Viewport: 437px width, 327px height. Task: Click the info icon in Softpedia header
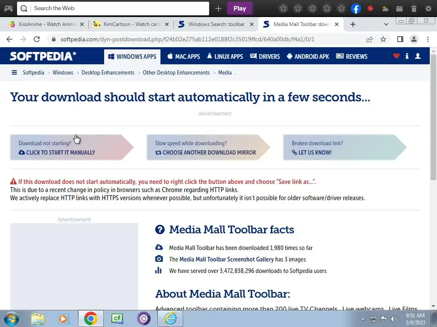[407, 56]
